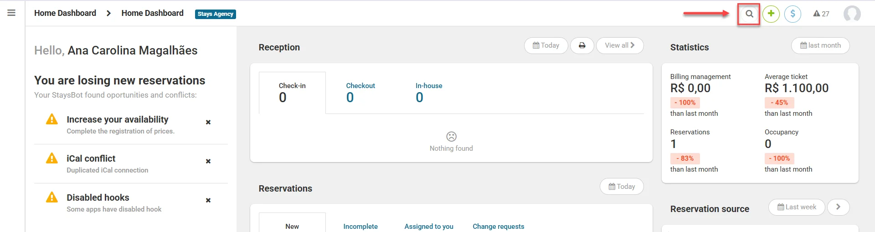Viewport: 875px width, 232px height.
Task: Dismiss the iCal conflict alert
Action: click(x=208, y=161)
